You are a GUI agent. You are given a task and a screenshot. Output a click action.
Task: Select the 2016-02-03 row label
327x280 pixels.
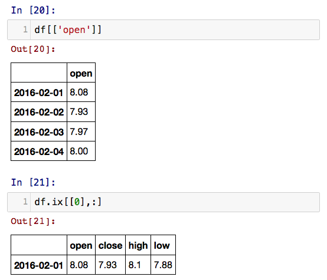39,131
